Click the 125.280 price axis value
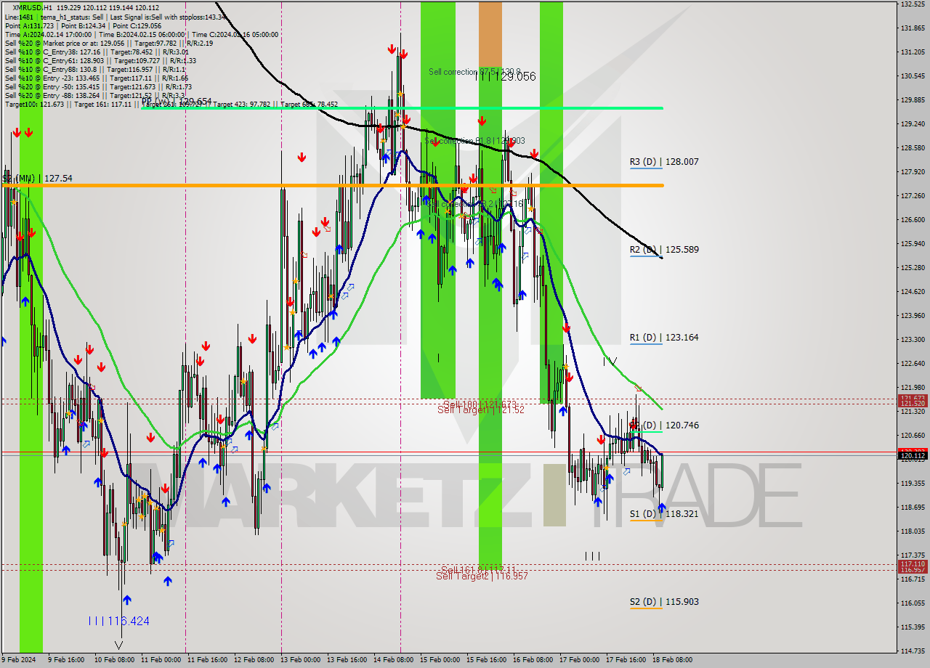The image size is (930, 668). click(x=913, y=268)
